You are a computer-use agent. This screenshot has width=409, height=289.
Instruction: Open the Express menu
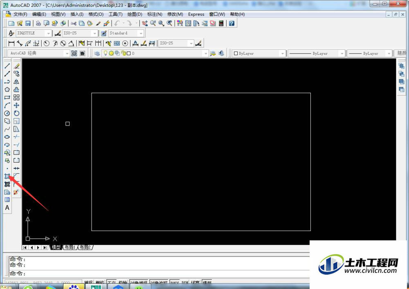pos(196,14)
